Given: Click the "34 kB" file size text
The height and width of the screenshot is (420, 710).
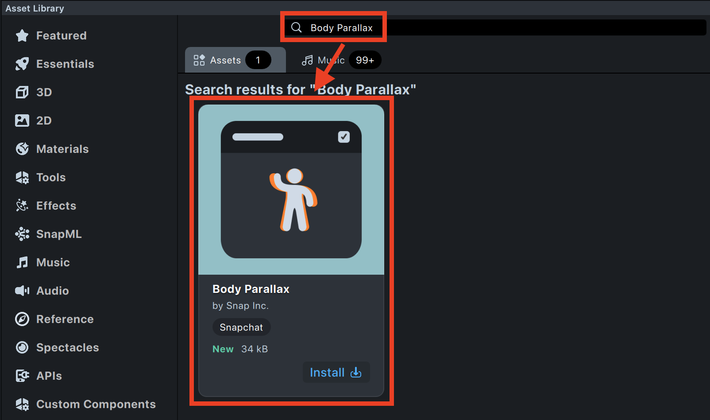Looking at the screenshot, I should point(255,349).
